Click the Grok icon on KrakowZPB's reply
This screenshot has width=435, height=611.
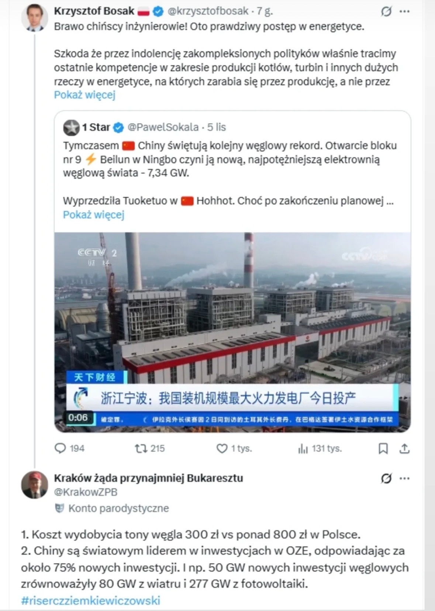point(386,479)
